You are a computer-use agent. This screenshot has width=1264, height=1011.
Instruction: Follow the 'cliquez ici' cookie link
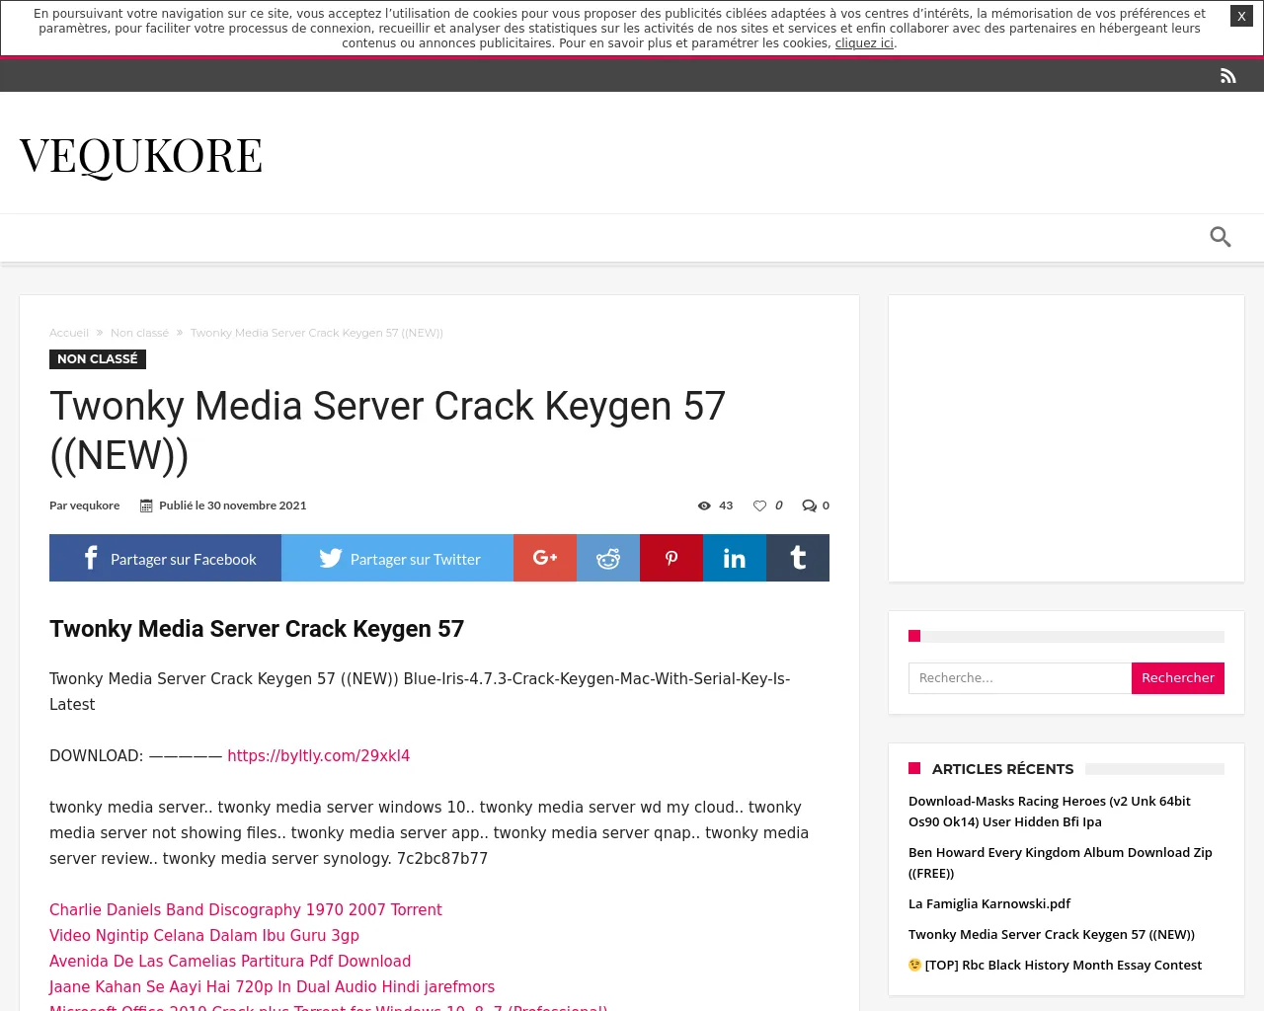click(x=864, y=43)
